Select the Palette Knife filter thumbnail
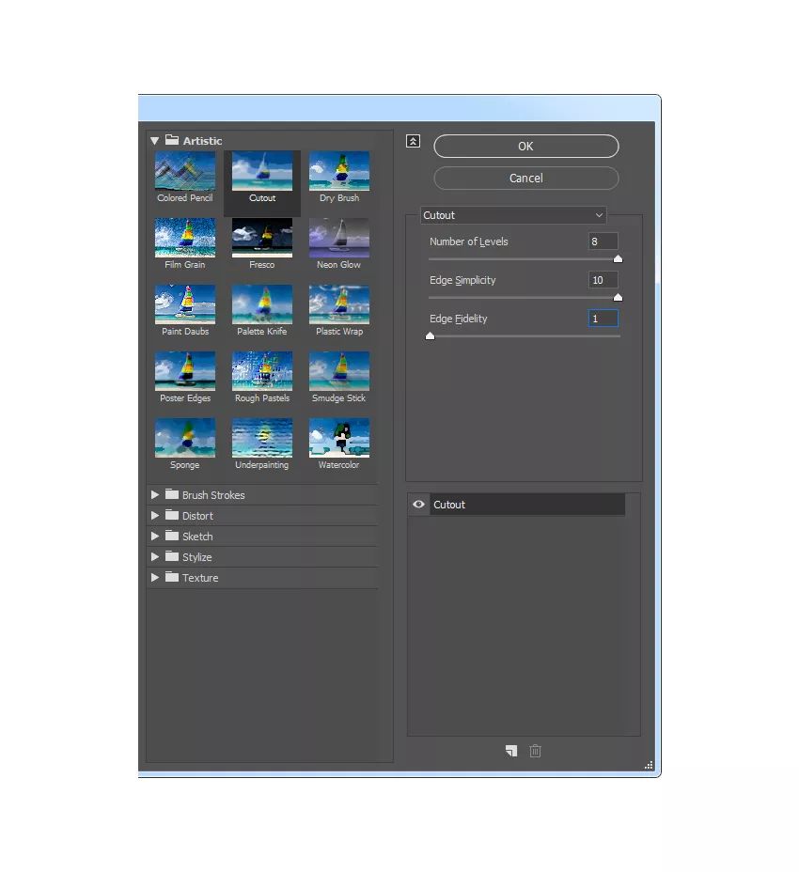The height and width of the screenshot is (872, 799). click(262, 304)
